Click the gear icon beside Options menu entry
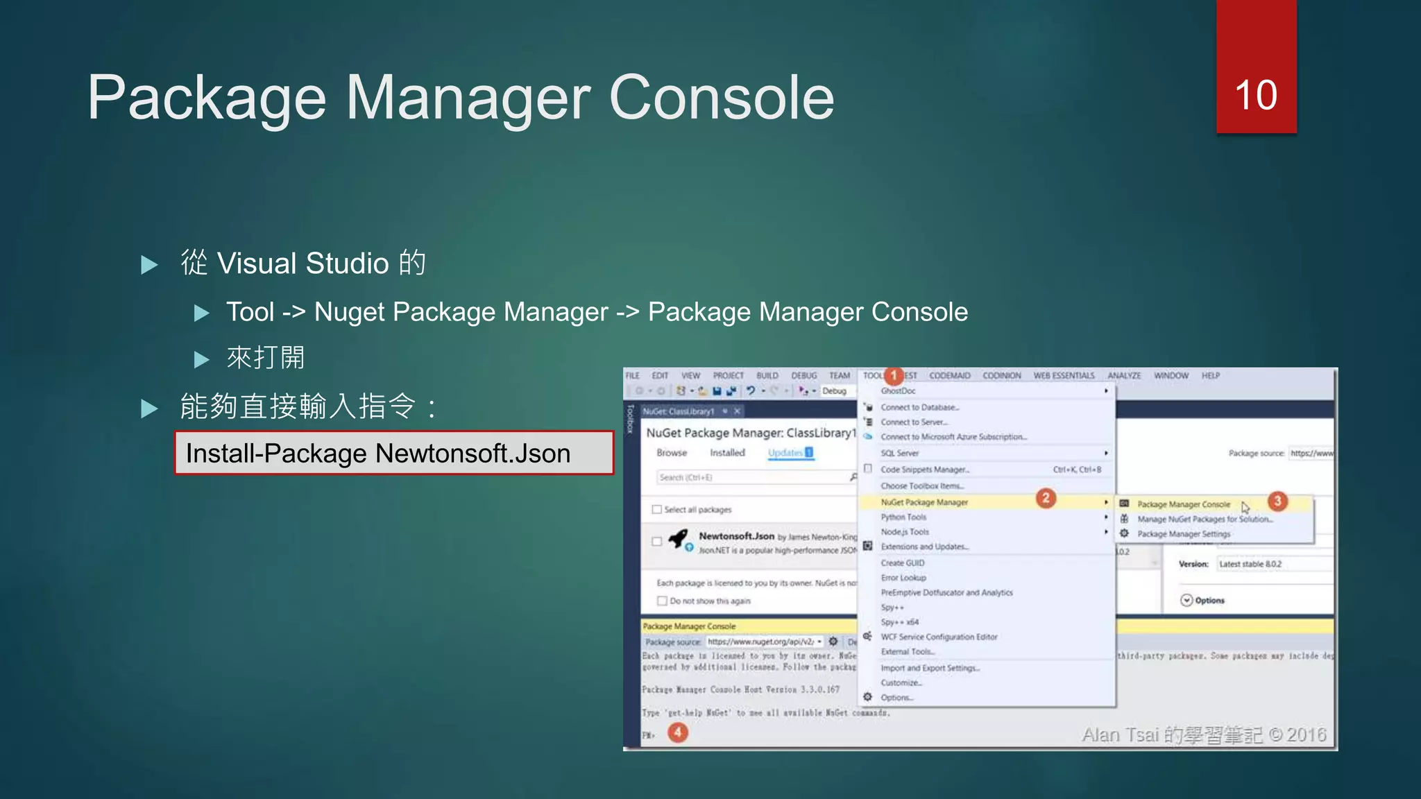The image size is (1421, 799). coord(868,697)
